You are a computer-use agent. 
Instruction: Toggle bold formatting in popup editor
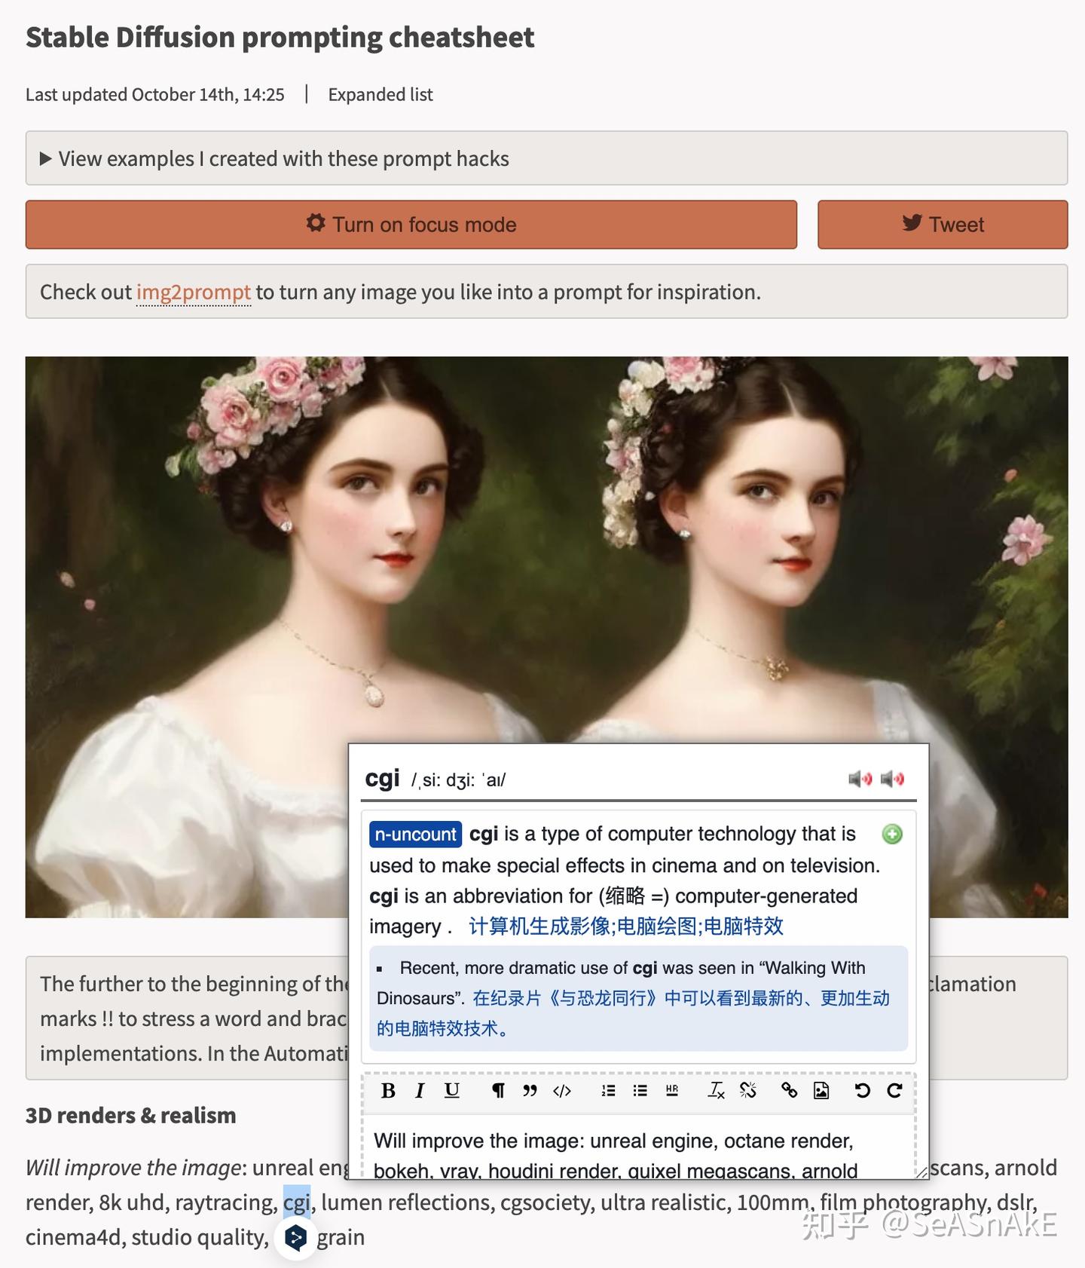click(388, 1091)
